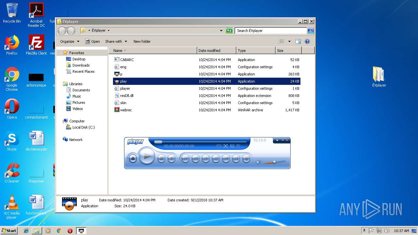This screenshot has height=235, width=418.
Task: Open the Organize menu
Action: point(70,41)
